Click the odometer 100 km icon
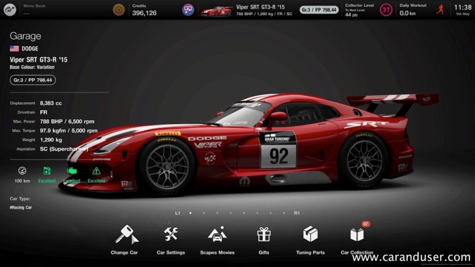Viewport: 475px width, 267px height. point(22,171)
